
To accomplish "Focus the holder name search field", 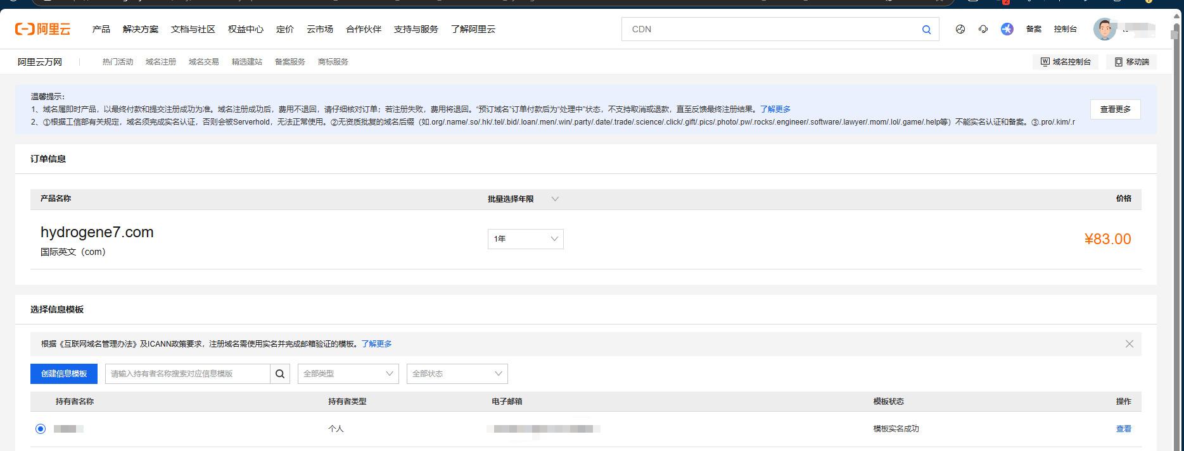I will (188, 374).
